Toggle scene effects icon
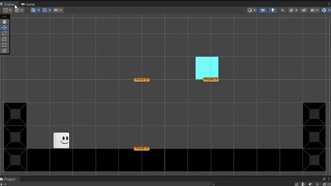The height and width of the screenshot is (186, 331). pyautogui.click(x=291, y=10)
